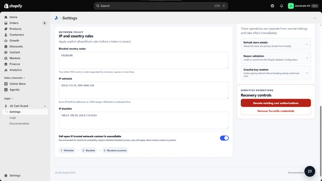Pin JA Cart Guard app in sidebar
This screenshot has height=181, width=322.
pos(45,106)
